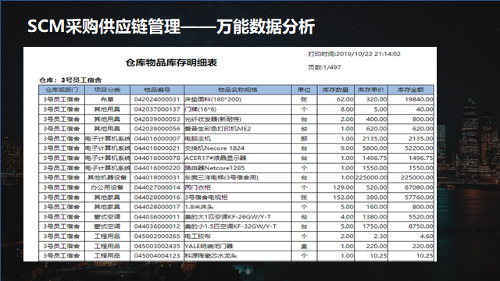Click the 库存金额 column header
The image size is (500, 281).
[411, 90]
